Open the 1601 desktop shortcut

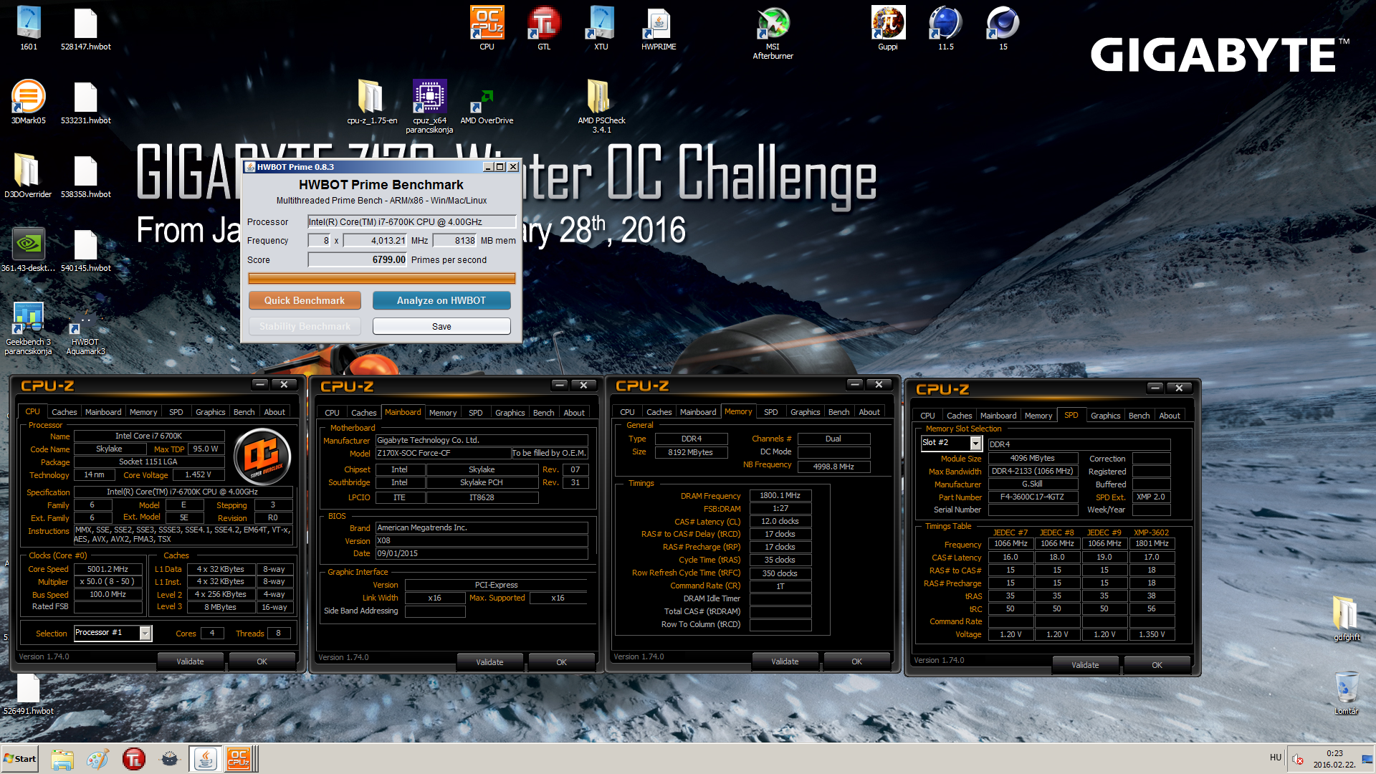click(x=29, y=29)
